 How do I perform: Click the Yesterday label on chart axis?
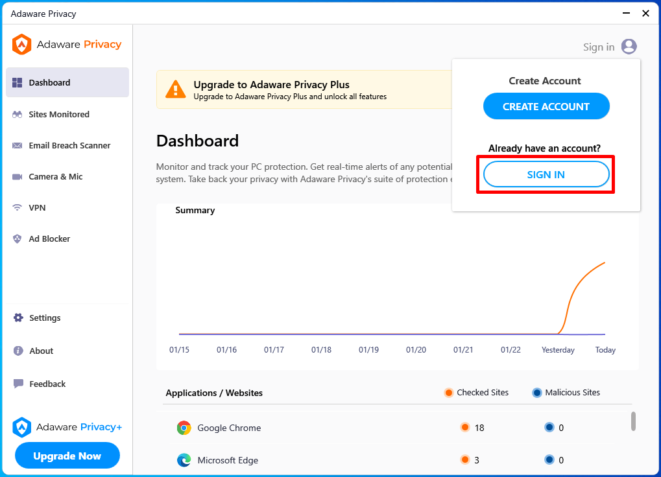pyautogui.click(x=558, y=350)
